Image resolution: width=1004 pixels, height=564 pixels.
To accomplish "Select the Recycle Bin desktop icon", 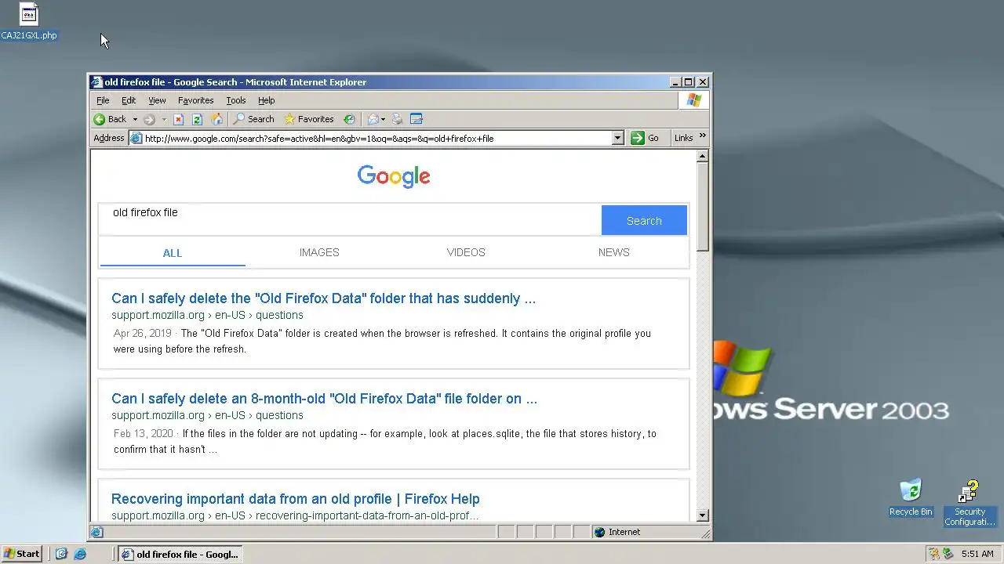I will pyautogui.click(x=911, y=498).
